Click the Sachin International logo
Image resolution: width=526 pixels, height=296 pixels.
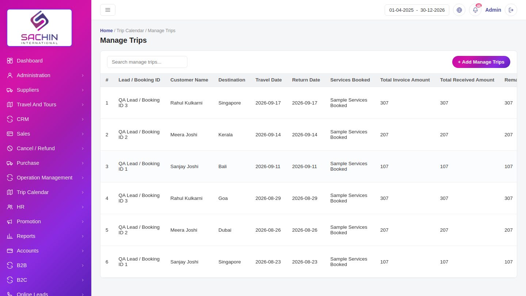(x=39, y=28)
